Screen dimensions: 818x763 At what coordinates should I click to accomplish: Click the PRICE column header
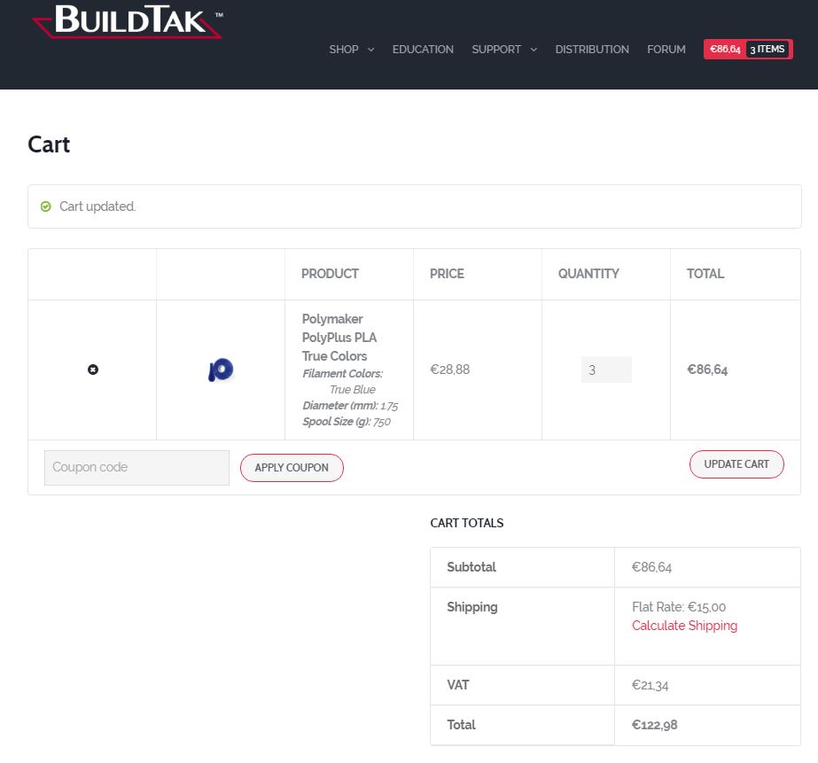[447, 274]
